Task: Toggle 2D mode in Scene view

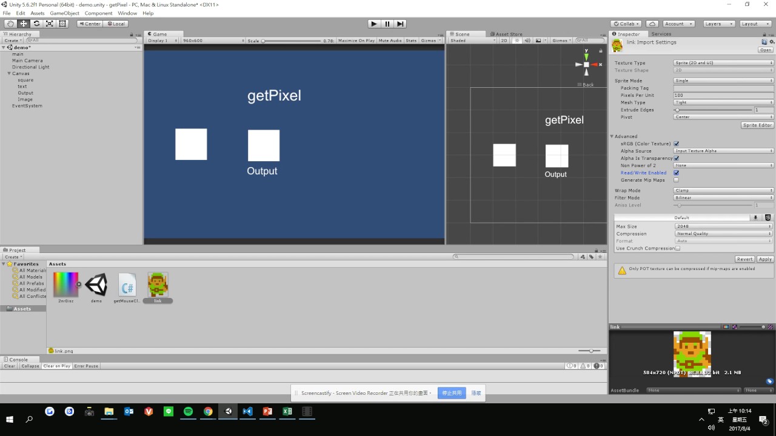Action: 504,41
